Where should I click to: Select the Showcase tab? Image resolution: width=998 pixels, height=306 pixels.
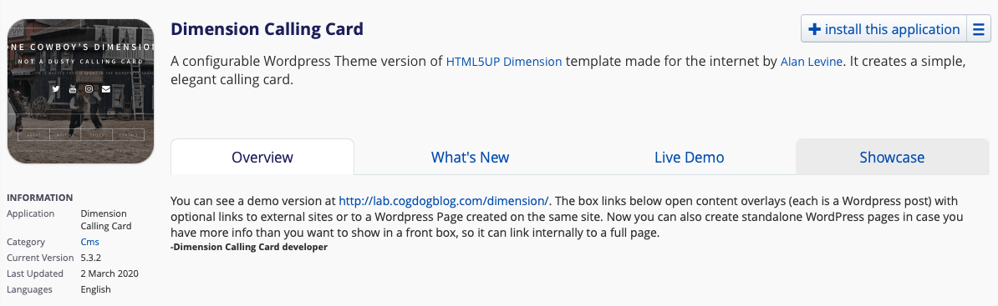pyautogui.click(x=893, y=157)
